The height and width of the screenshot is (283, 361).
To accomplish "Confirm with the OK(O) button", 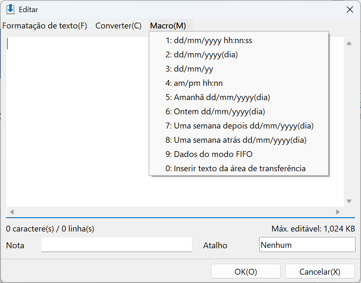I will (246, 272).
